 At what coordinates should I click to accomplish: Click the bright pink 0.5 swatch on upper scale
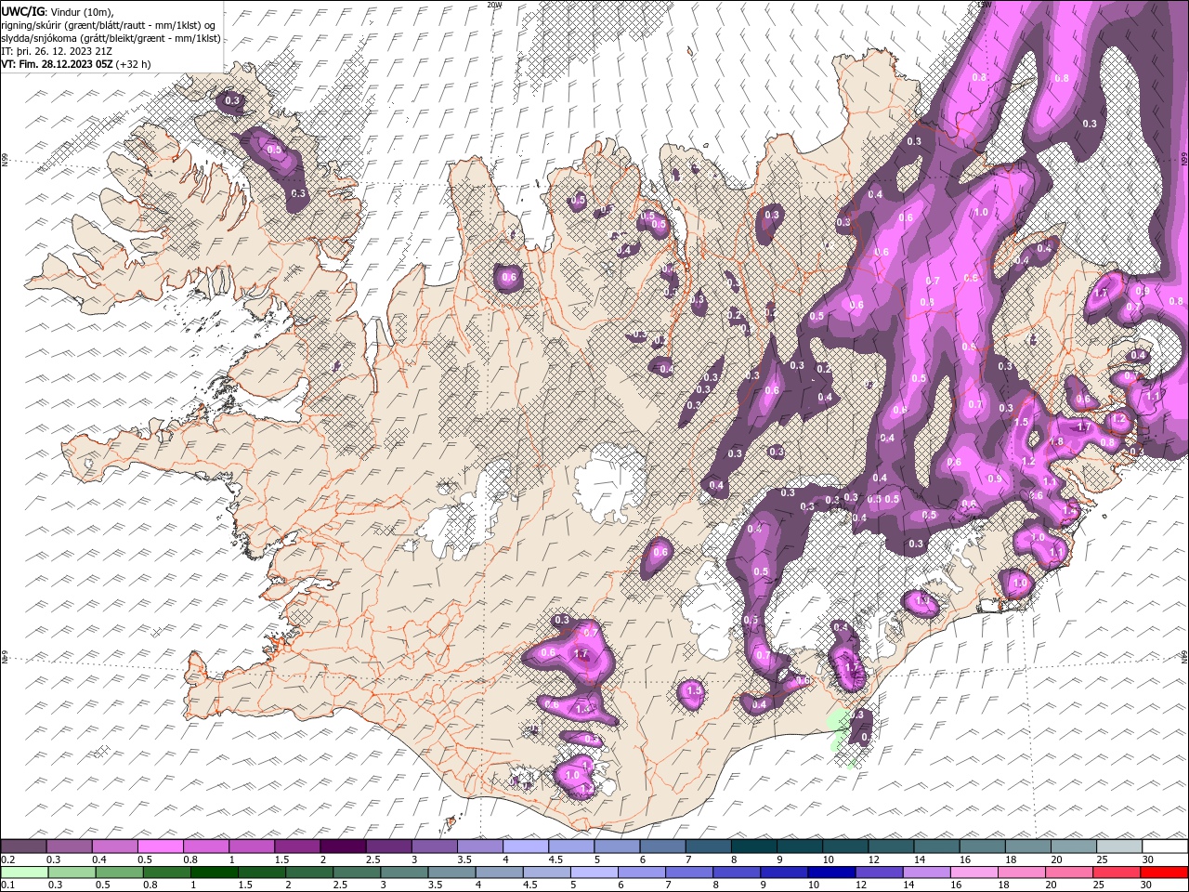click(160, 846)
